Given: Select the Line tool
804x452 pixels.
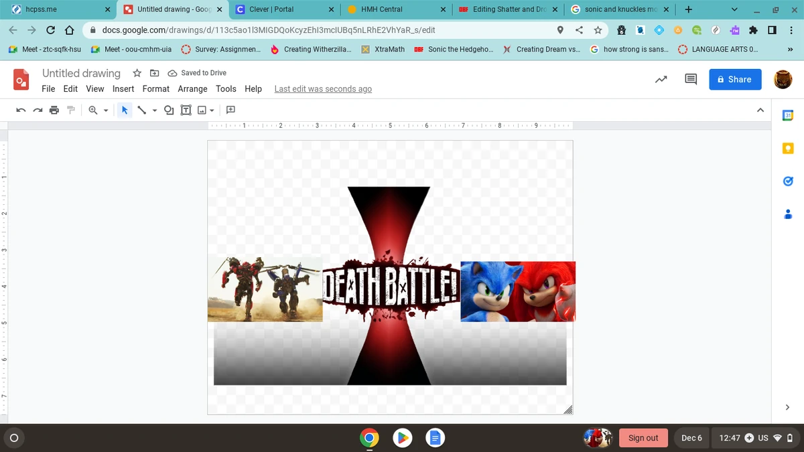Looking at the screenshot, I should (141, 110).
